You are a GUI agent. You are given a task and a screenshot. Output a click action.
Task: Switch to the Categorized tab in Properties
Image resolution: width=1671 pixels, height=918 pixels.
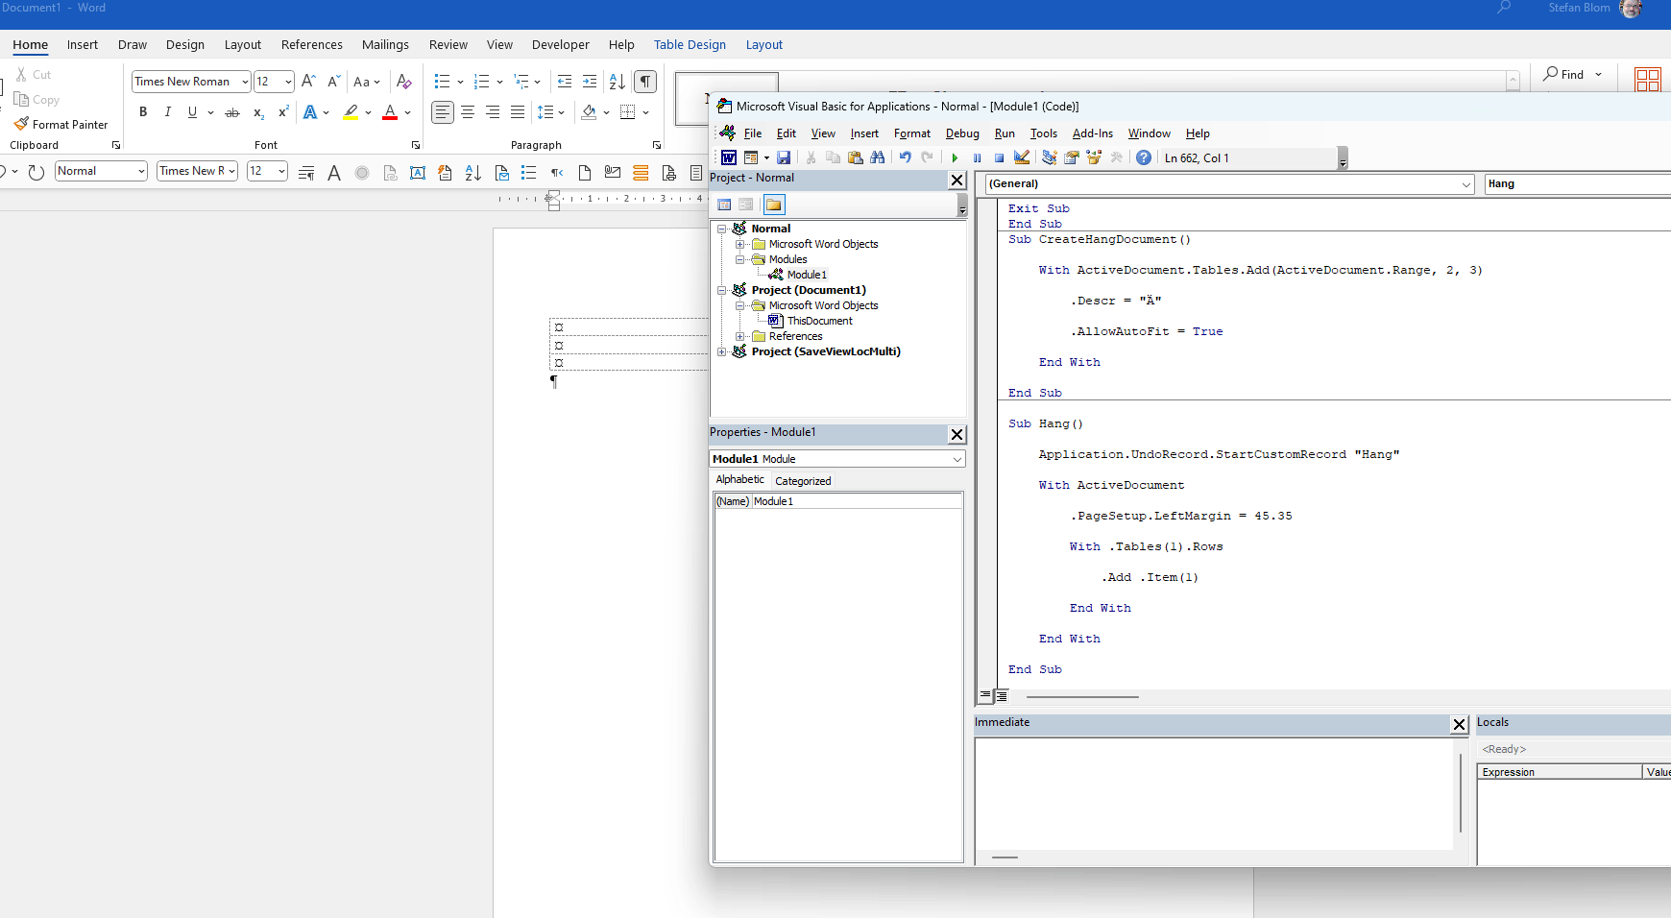tap(803, 481)
